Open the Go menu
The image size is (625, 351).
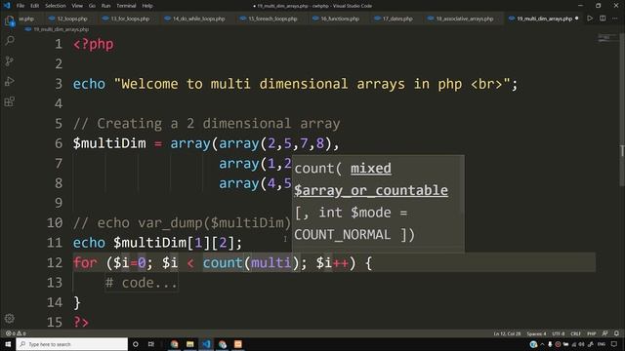(92, 6)
